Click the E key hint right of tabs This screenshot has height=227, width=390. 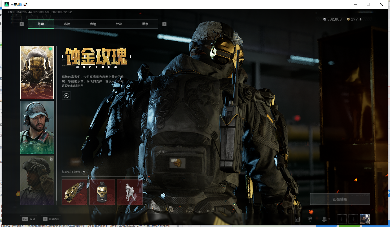tap(165, 24)
